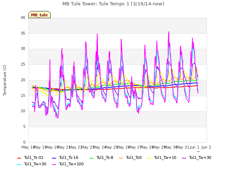Click the 5 y-axis tick label
The image size is (228, 171).
point(24,127)
